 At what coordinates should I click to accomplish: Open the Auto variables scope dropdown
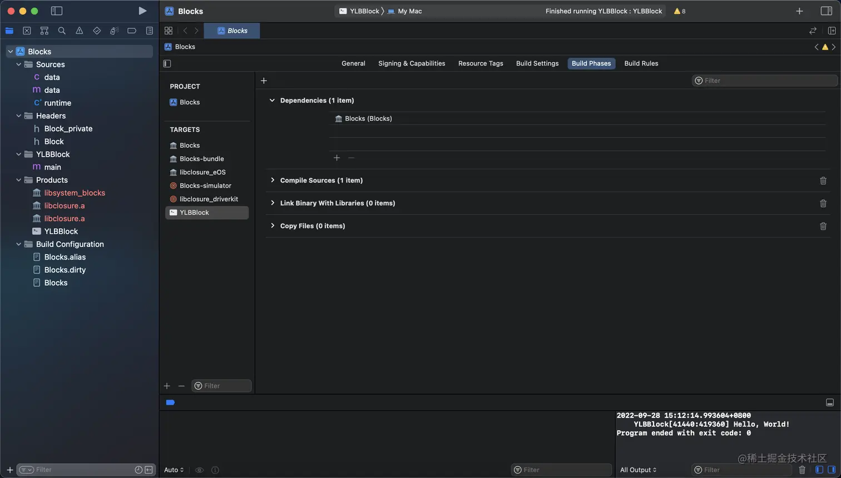click(x=174, y=470)
